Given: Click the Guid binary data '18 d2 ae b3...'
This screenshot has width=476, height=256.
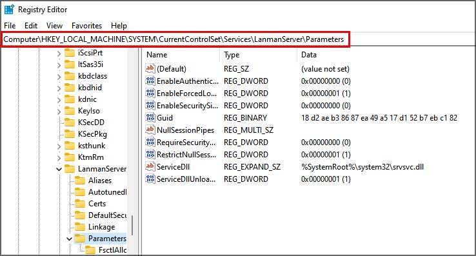Looking at the screenshot, I should 379,118.
